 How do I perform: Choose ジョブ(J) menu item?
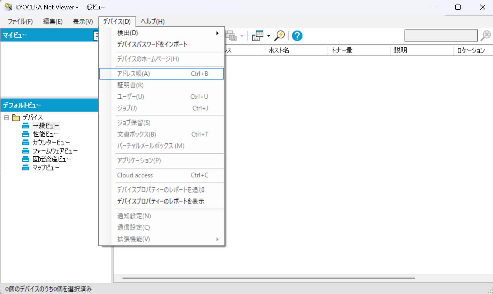(162, 108)
